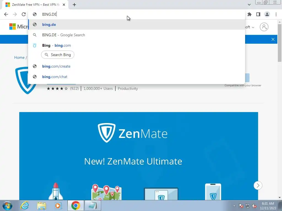Image resolution: width=282 pixels, height=211 pixels.
Task: Open Windows Explorer folder on taskbar
Action: pos(42,206)
